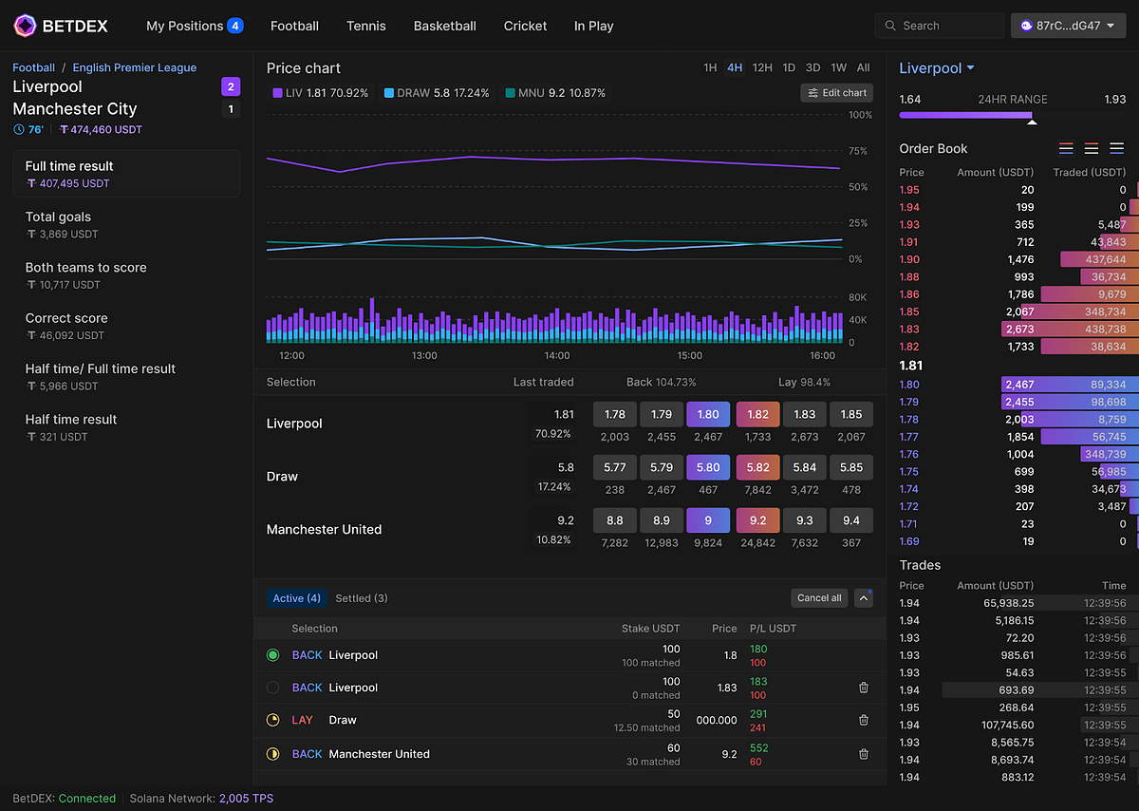Lay Draw at 5.82

point(757,467)
